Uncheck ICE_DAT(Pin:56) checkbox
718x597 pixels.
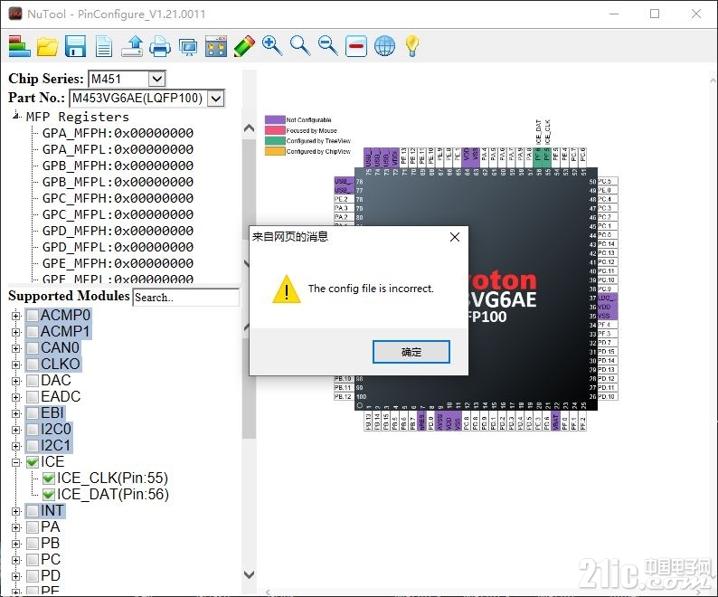tap(49, 495)
